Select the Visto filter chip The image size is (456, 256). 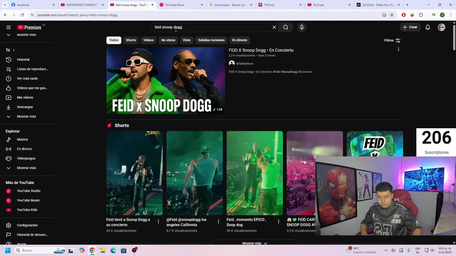click(x=187, y=40)
